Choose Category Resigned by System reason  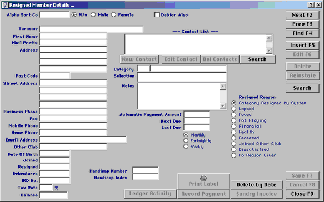pyautogui.click(x=234, y=103)
